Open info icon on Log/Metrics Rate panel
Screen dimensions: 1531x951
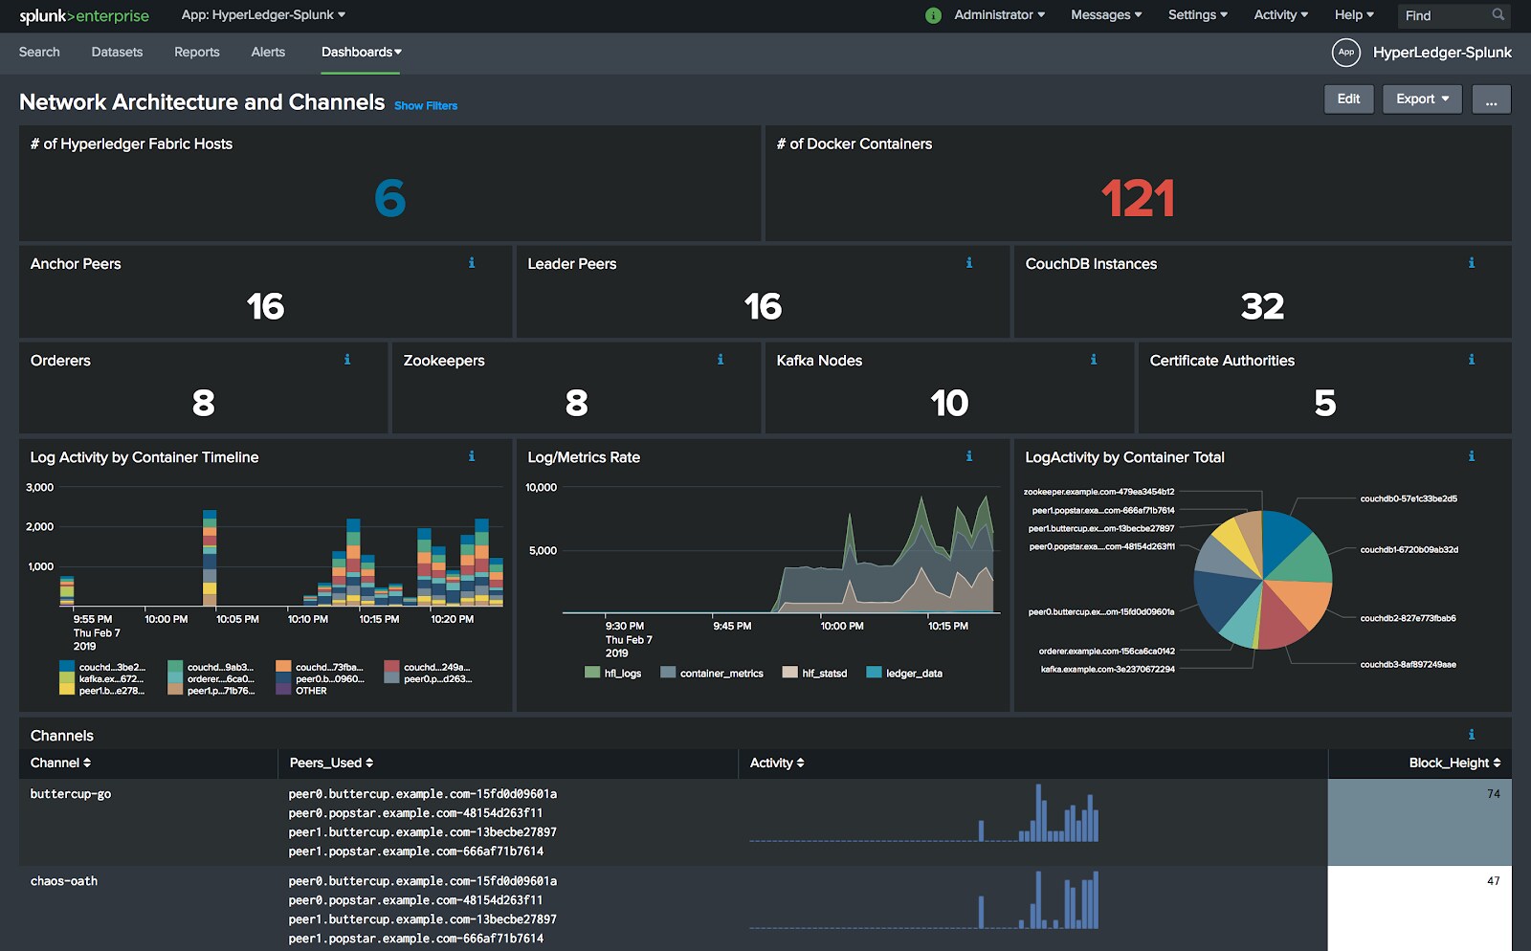(969, 456)
